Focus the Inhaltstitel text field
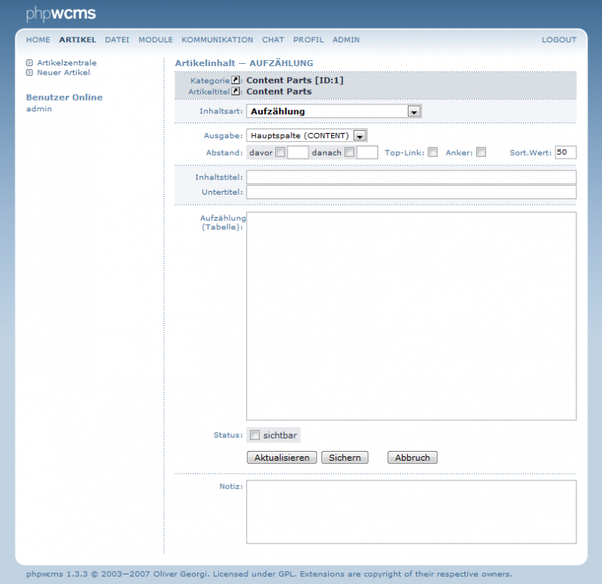This screenshot has height=584, width=602. click(411, 177)
